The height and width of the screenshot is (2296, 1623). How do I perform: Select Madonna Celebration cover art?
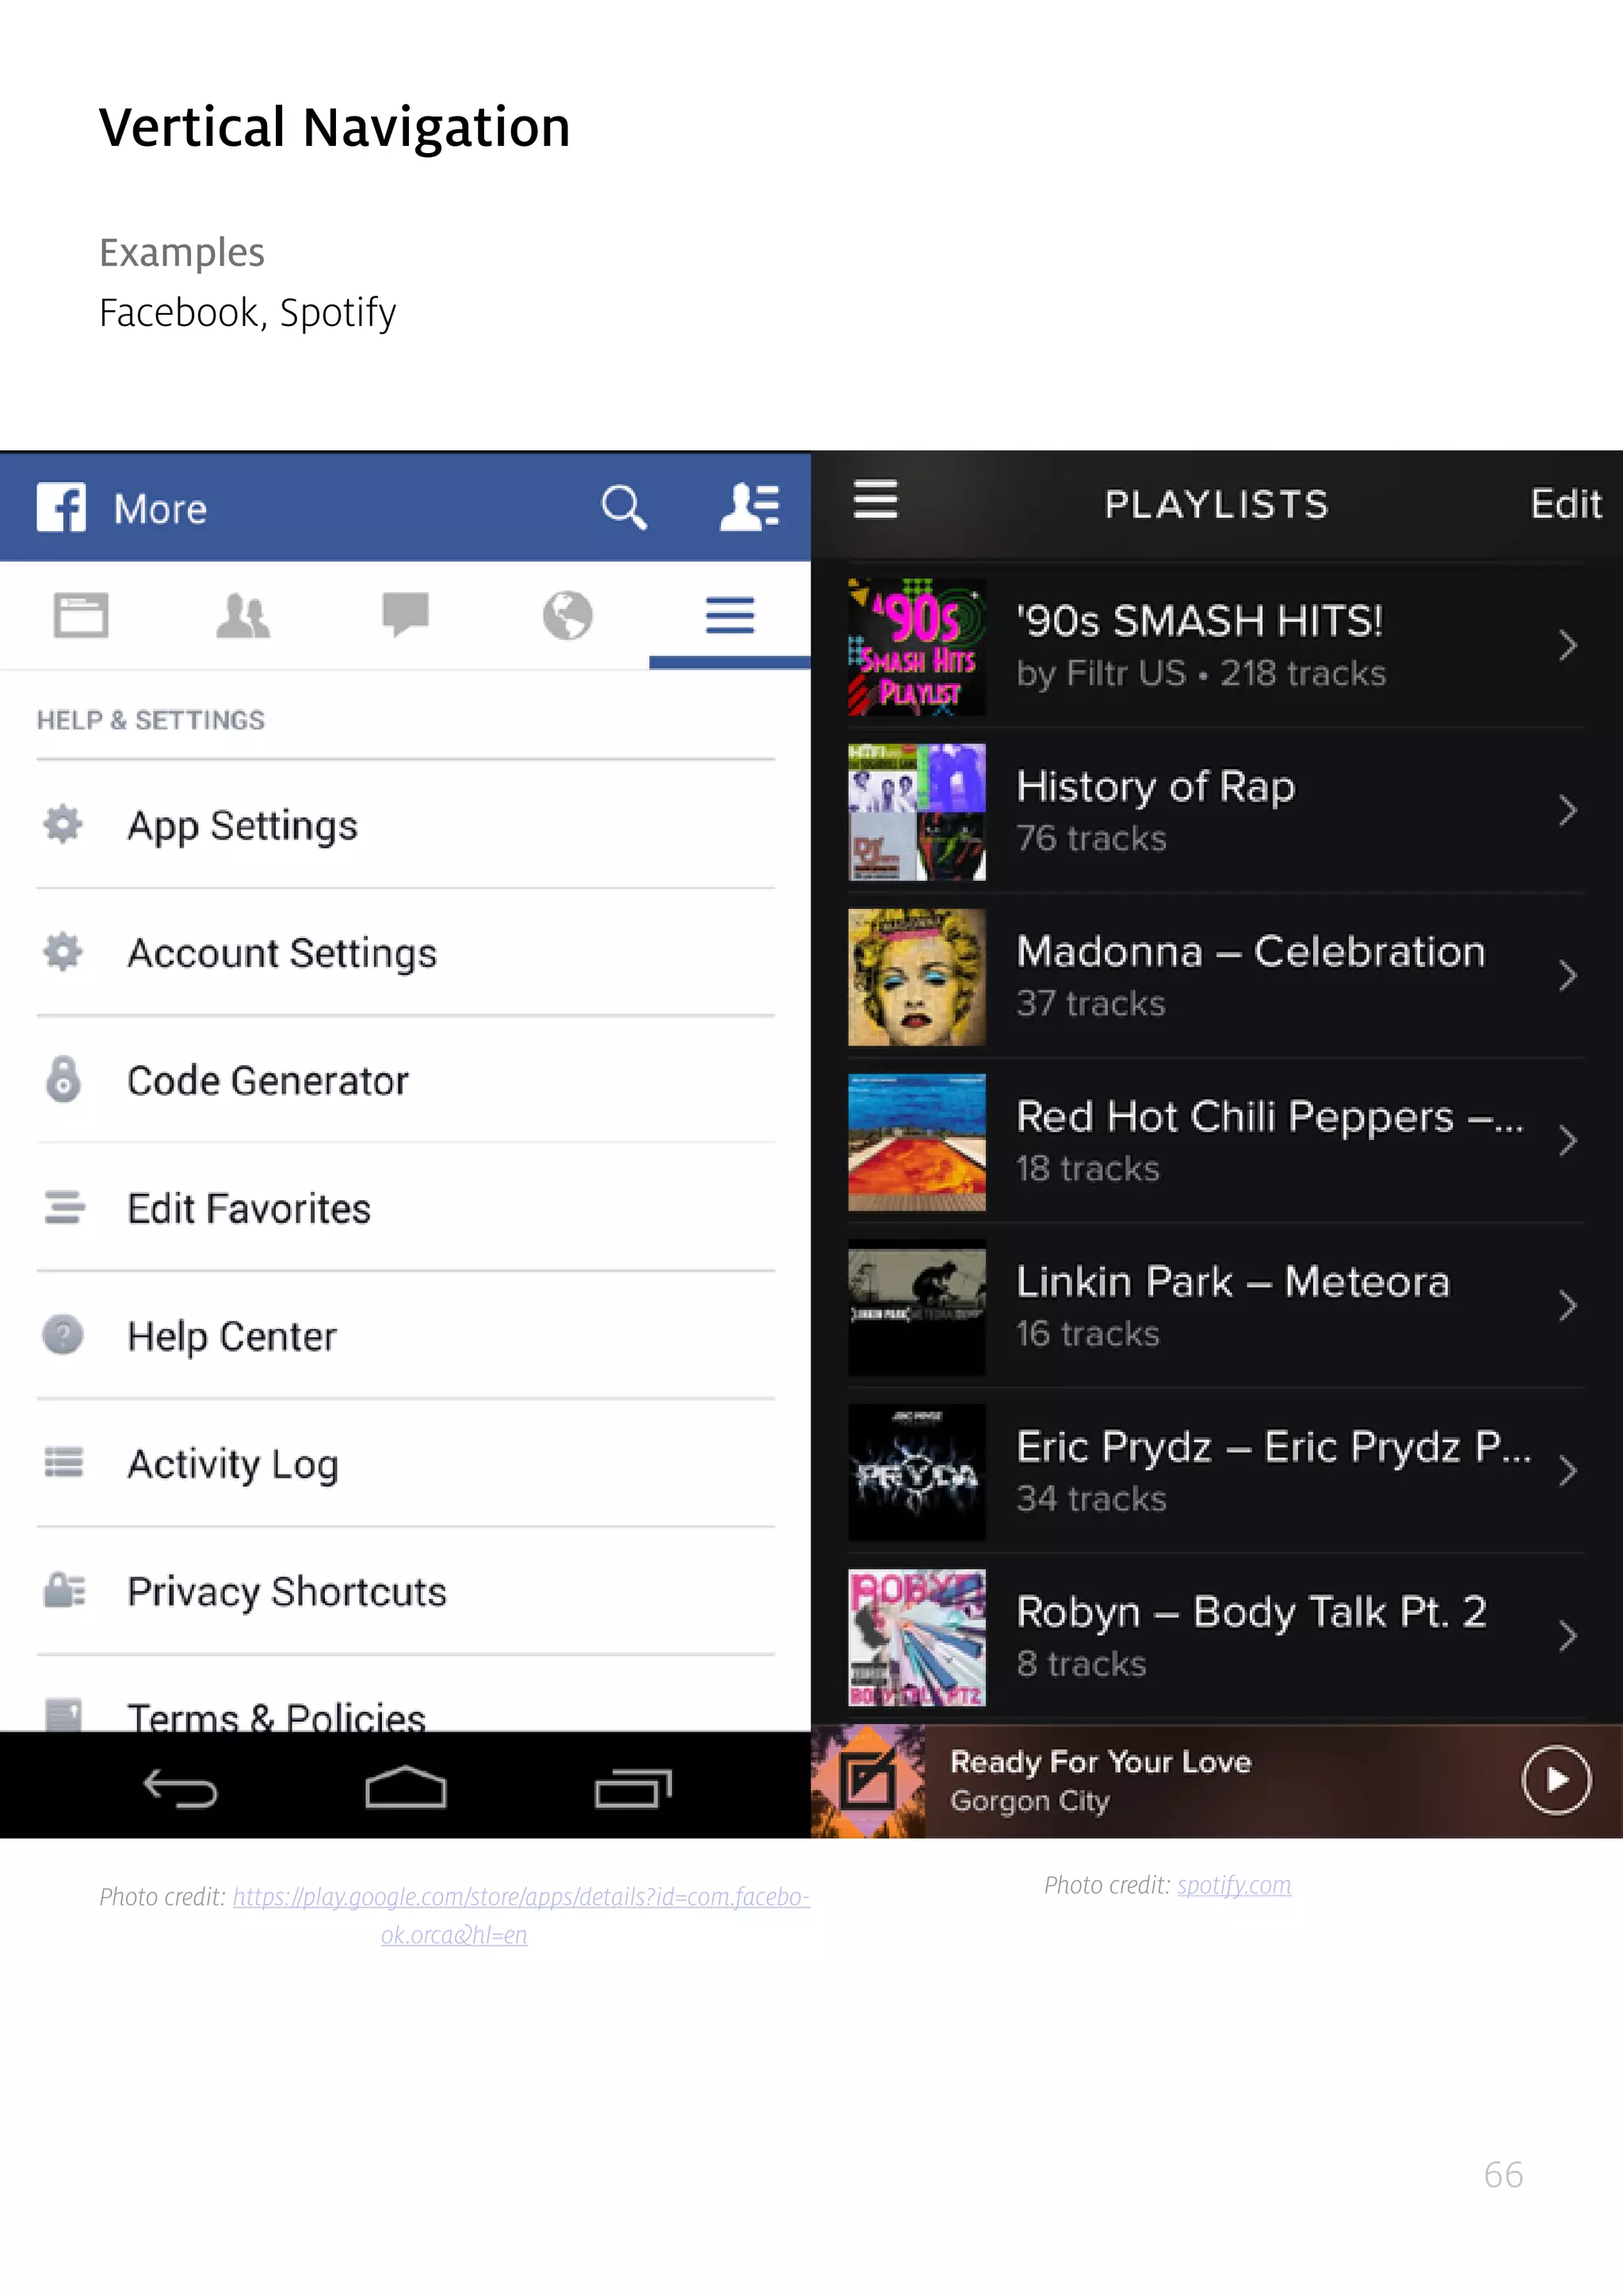coord(916,977)
